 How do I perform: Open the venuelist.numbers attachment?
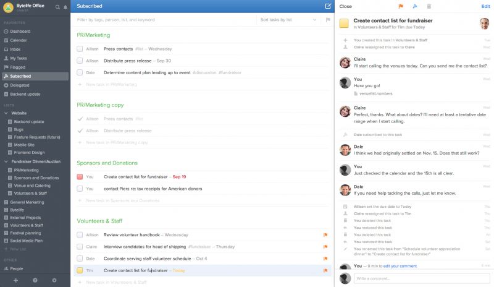pos(376,93)
